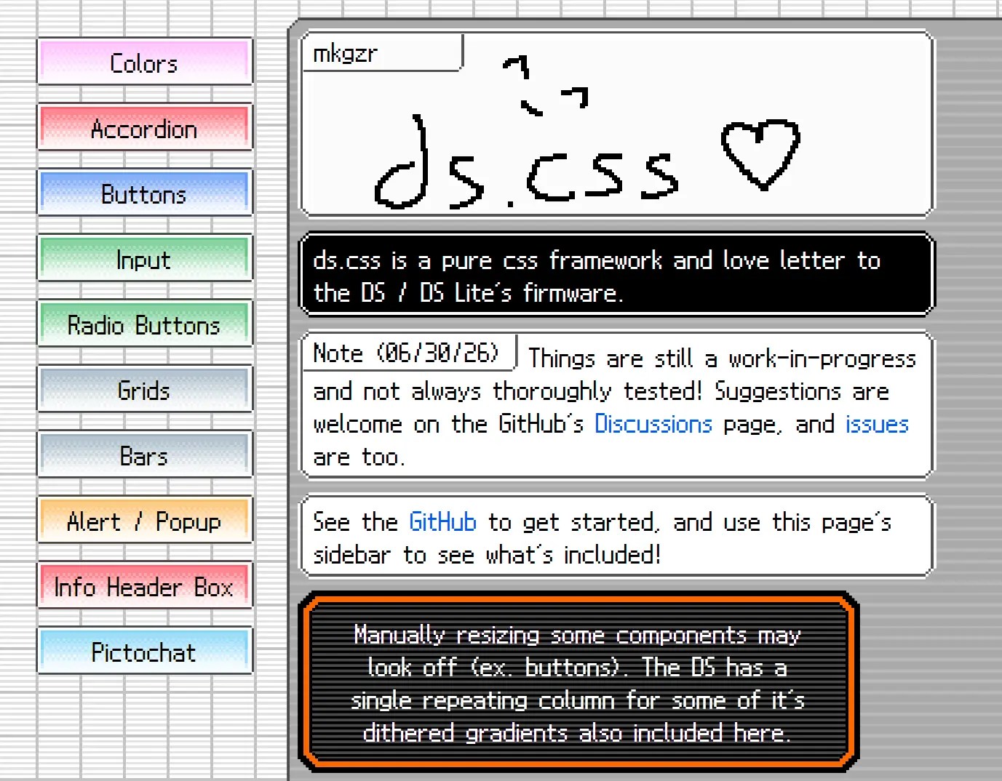Select Buttons in the sidebar
1002x781 pixels.
point(145,193)
